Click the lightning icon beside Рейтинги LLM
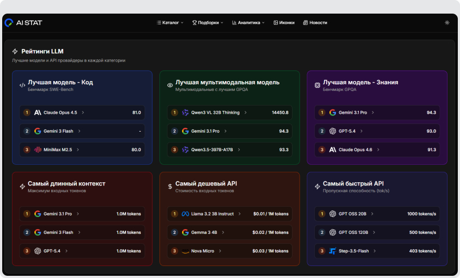The width and height of the screenshot is (460, 278). click(x=15, y=51)
